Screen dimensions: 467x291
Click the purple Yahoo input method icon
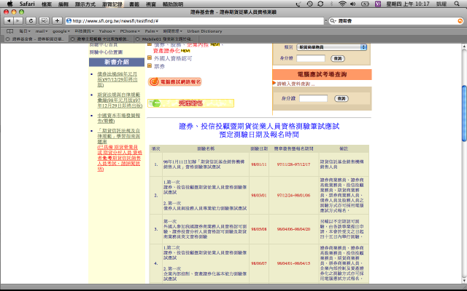click(x=378, y=4)
